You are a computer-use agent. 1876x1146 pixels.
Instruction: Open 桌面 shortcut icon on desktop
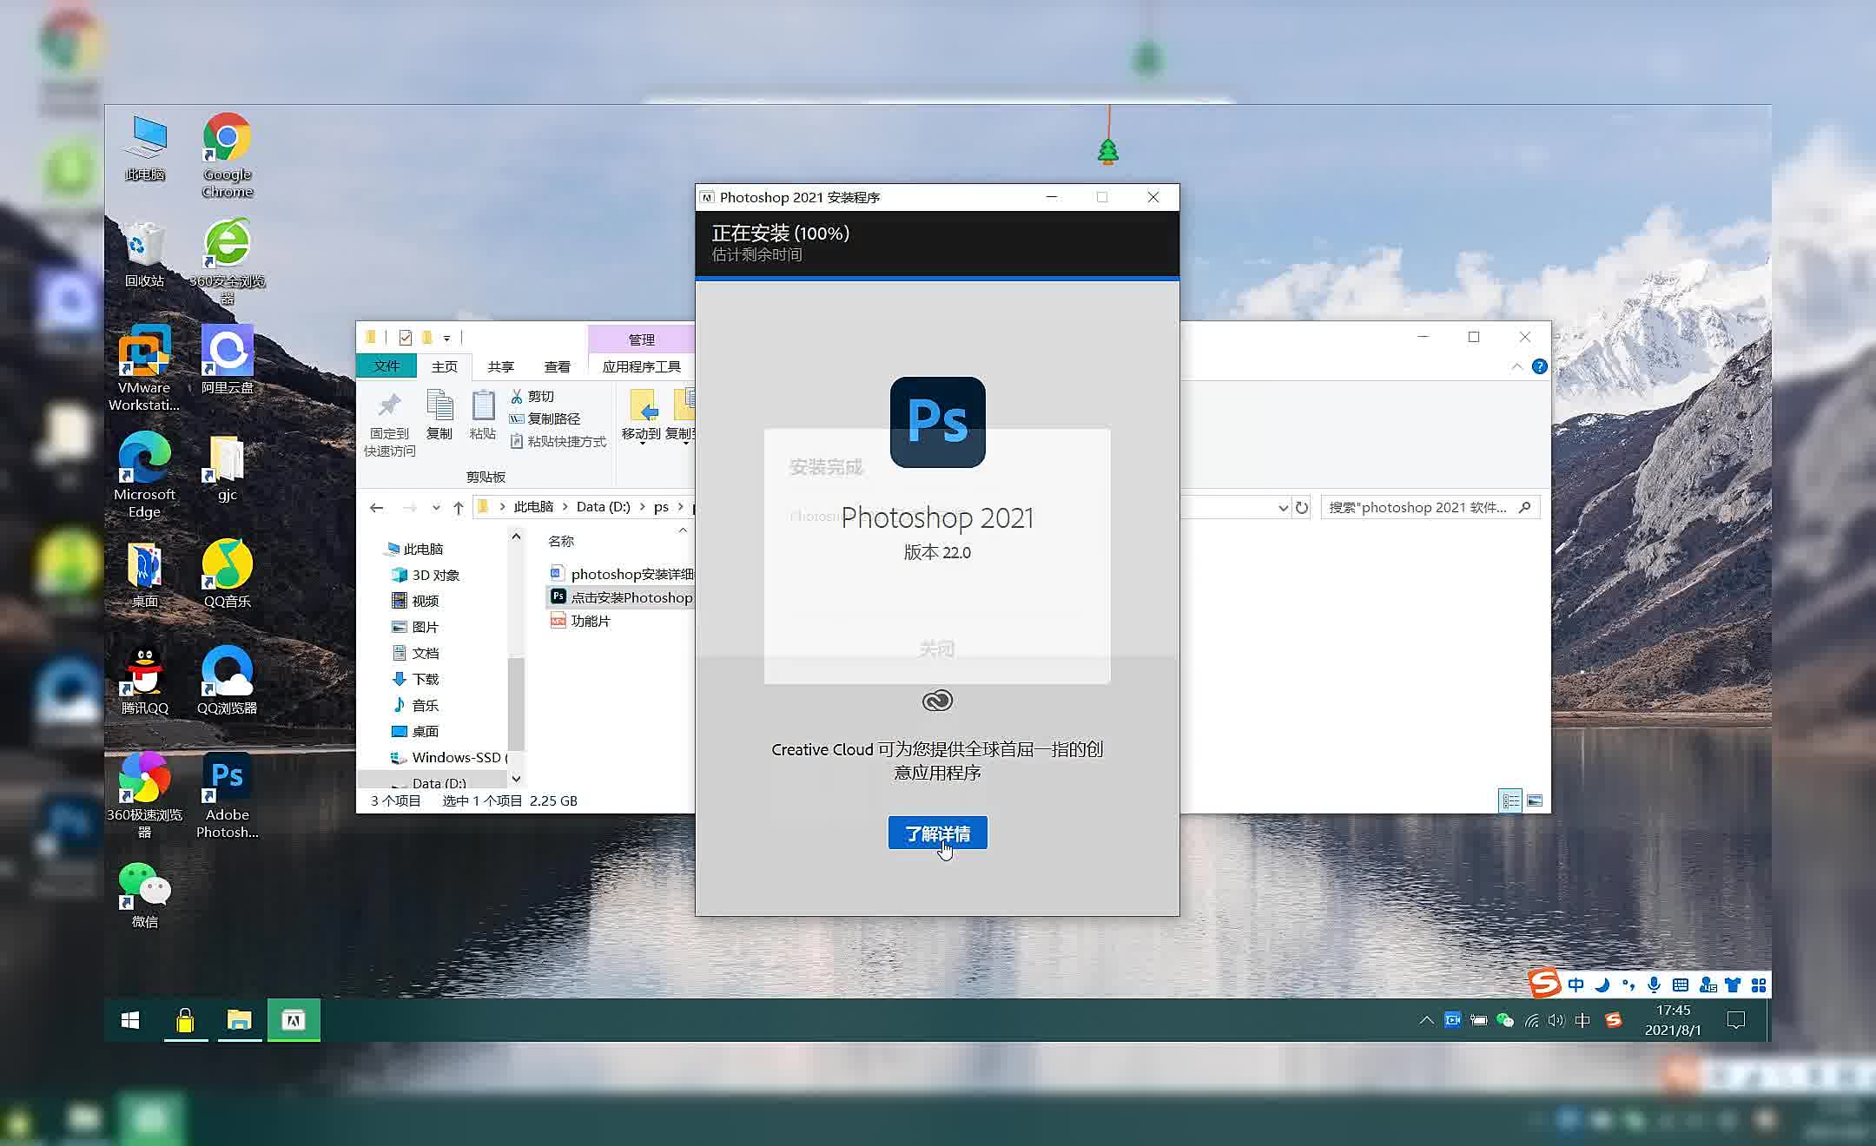point(145,574)
